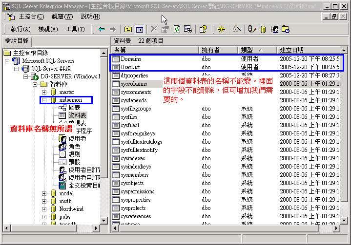Click the Export List toolbar icon
The width and height of the screenshot is (351, 245).
tap(188, 29)
